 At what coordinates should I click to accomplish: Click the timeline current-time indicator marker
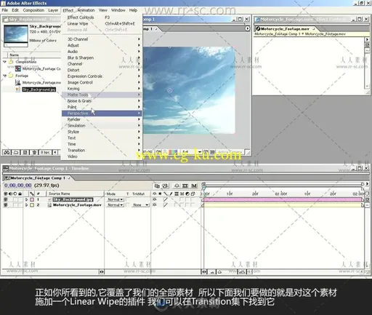click(x=203, y=188)
